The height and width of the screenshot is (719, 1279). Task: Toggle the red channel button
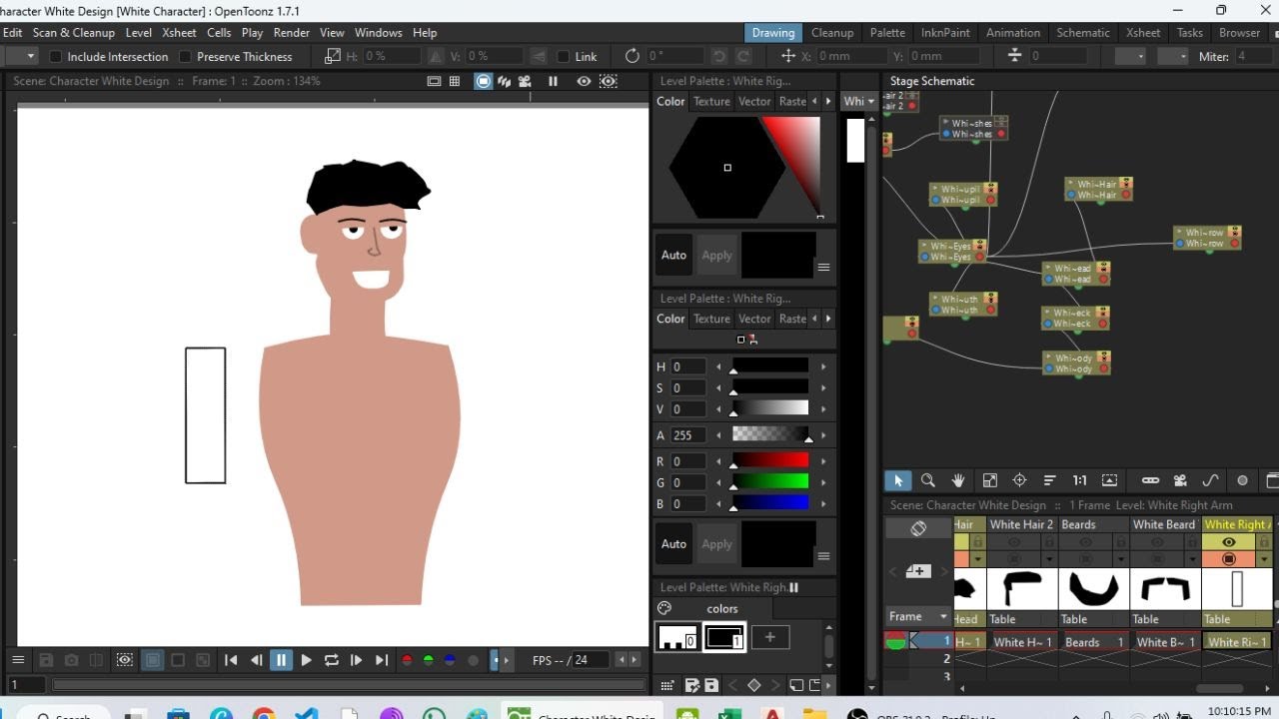point(407,660)
